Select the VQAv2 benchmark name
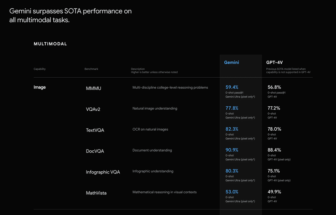The width and height of the screenshot is (336, 215). 93,109
